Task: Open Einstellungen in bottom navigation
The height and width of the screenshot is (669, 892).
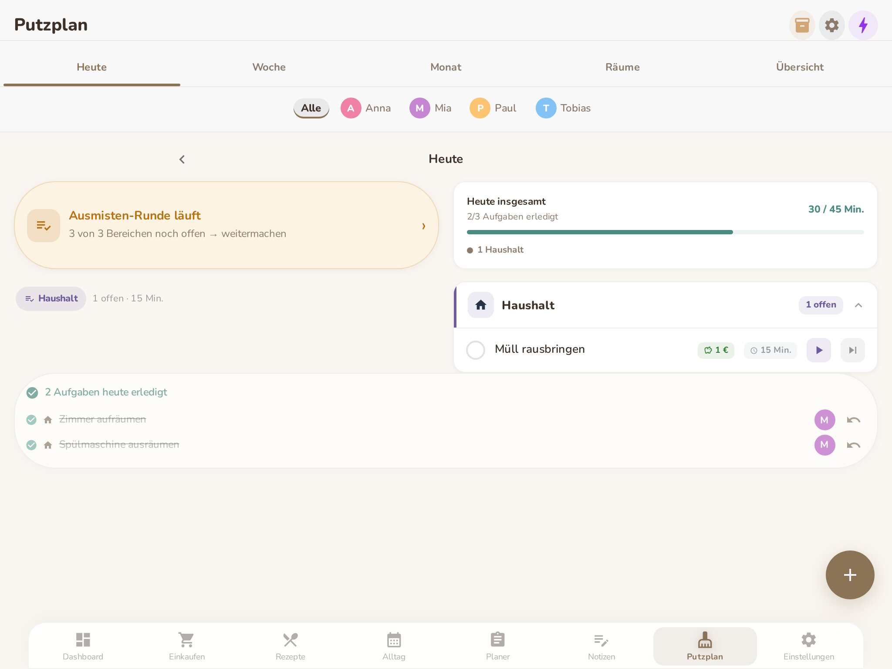Action: [809, 646]
